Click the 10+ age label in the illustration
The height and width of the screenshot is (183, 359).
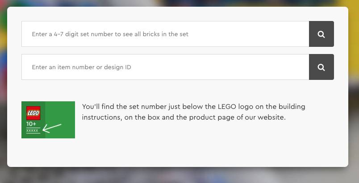tap(31, 124)
